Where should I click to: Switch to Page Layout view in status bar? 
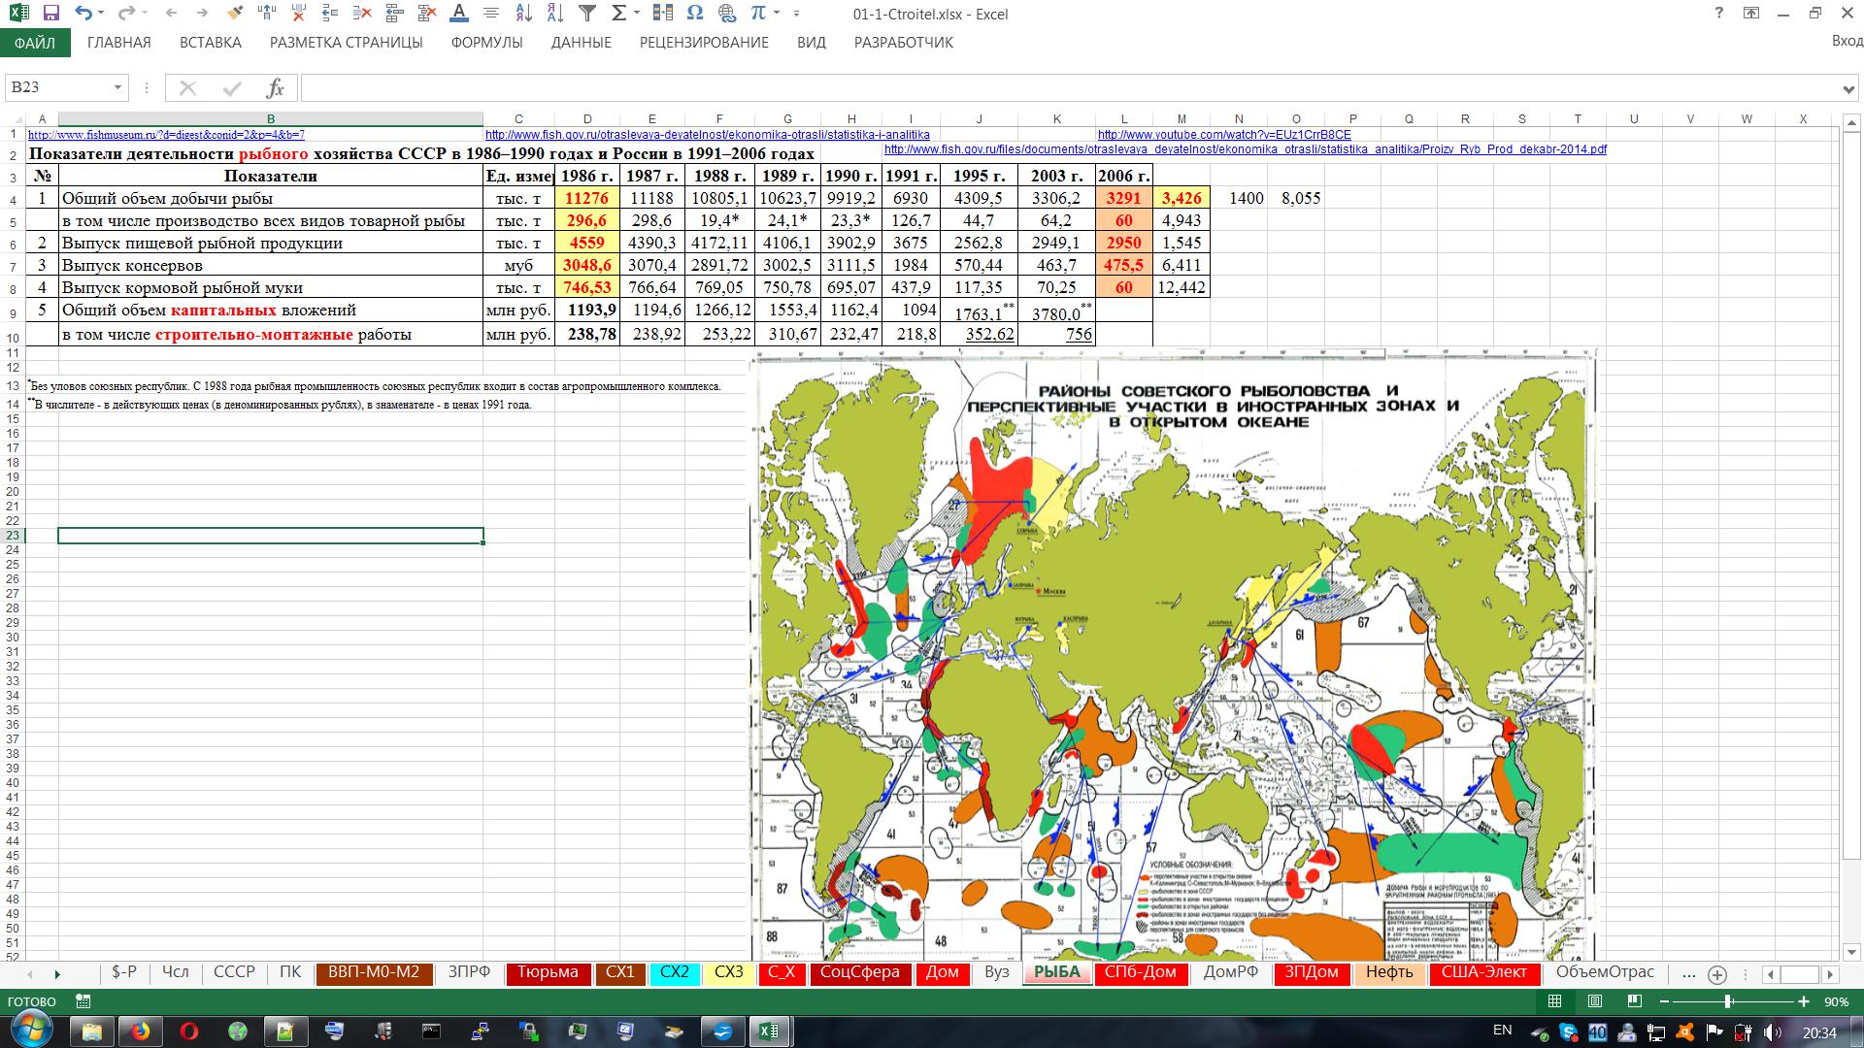point(1595,1001)
